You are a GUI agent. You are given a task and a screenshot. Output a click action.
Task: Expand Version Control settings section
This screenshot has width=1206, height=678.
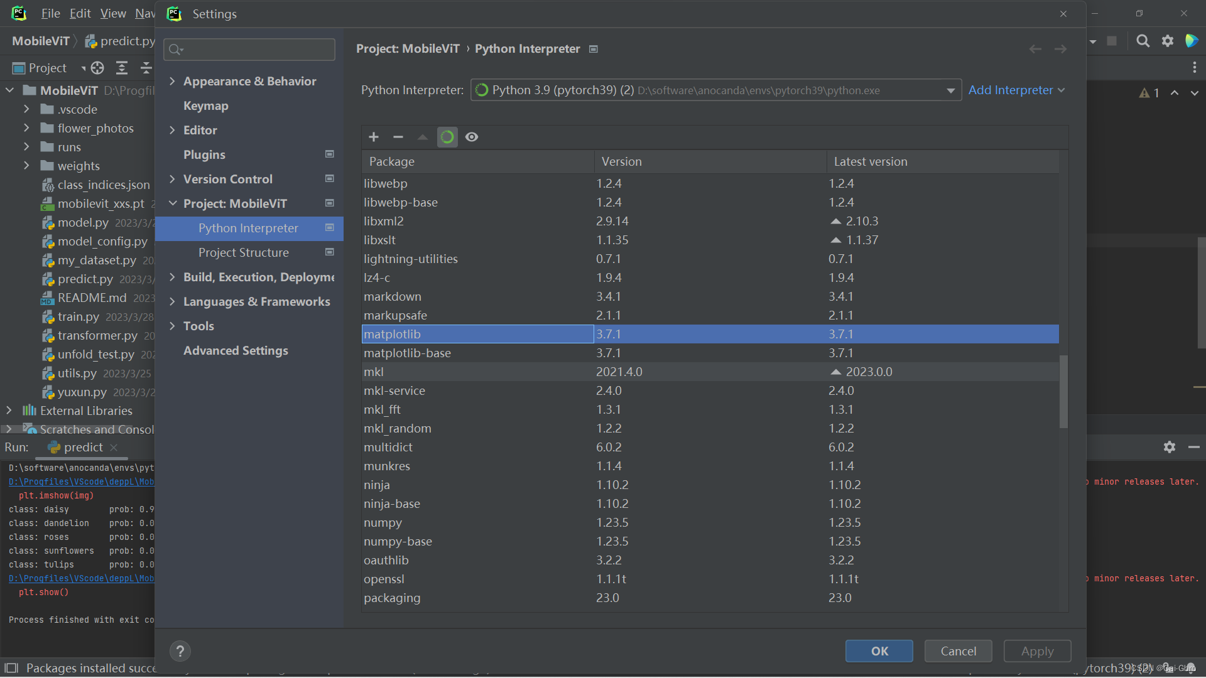[x=172, y=179]
